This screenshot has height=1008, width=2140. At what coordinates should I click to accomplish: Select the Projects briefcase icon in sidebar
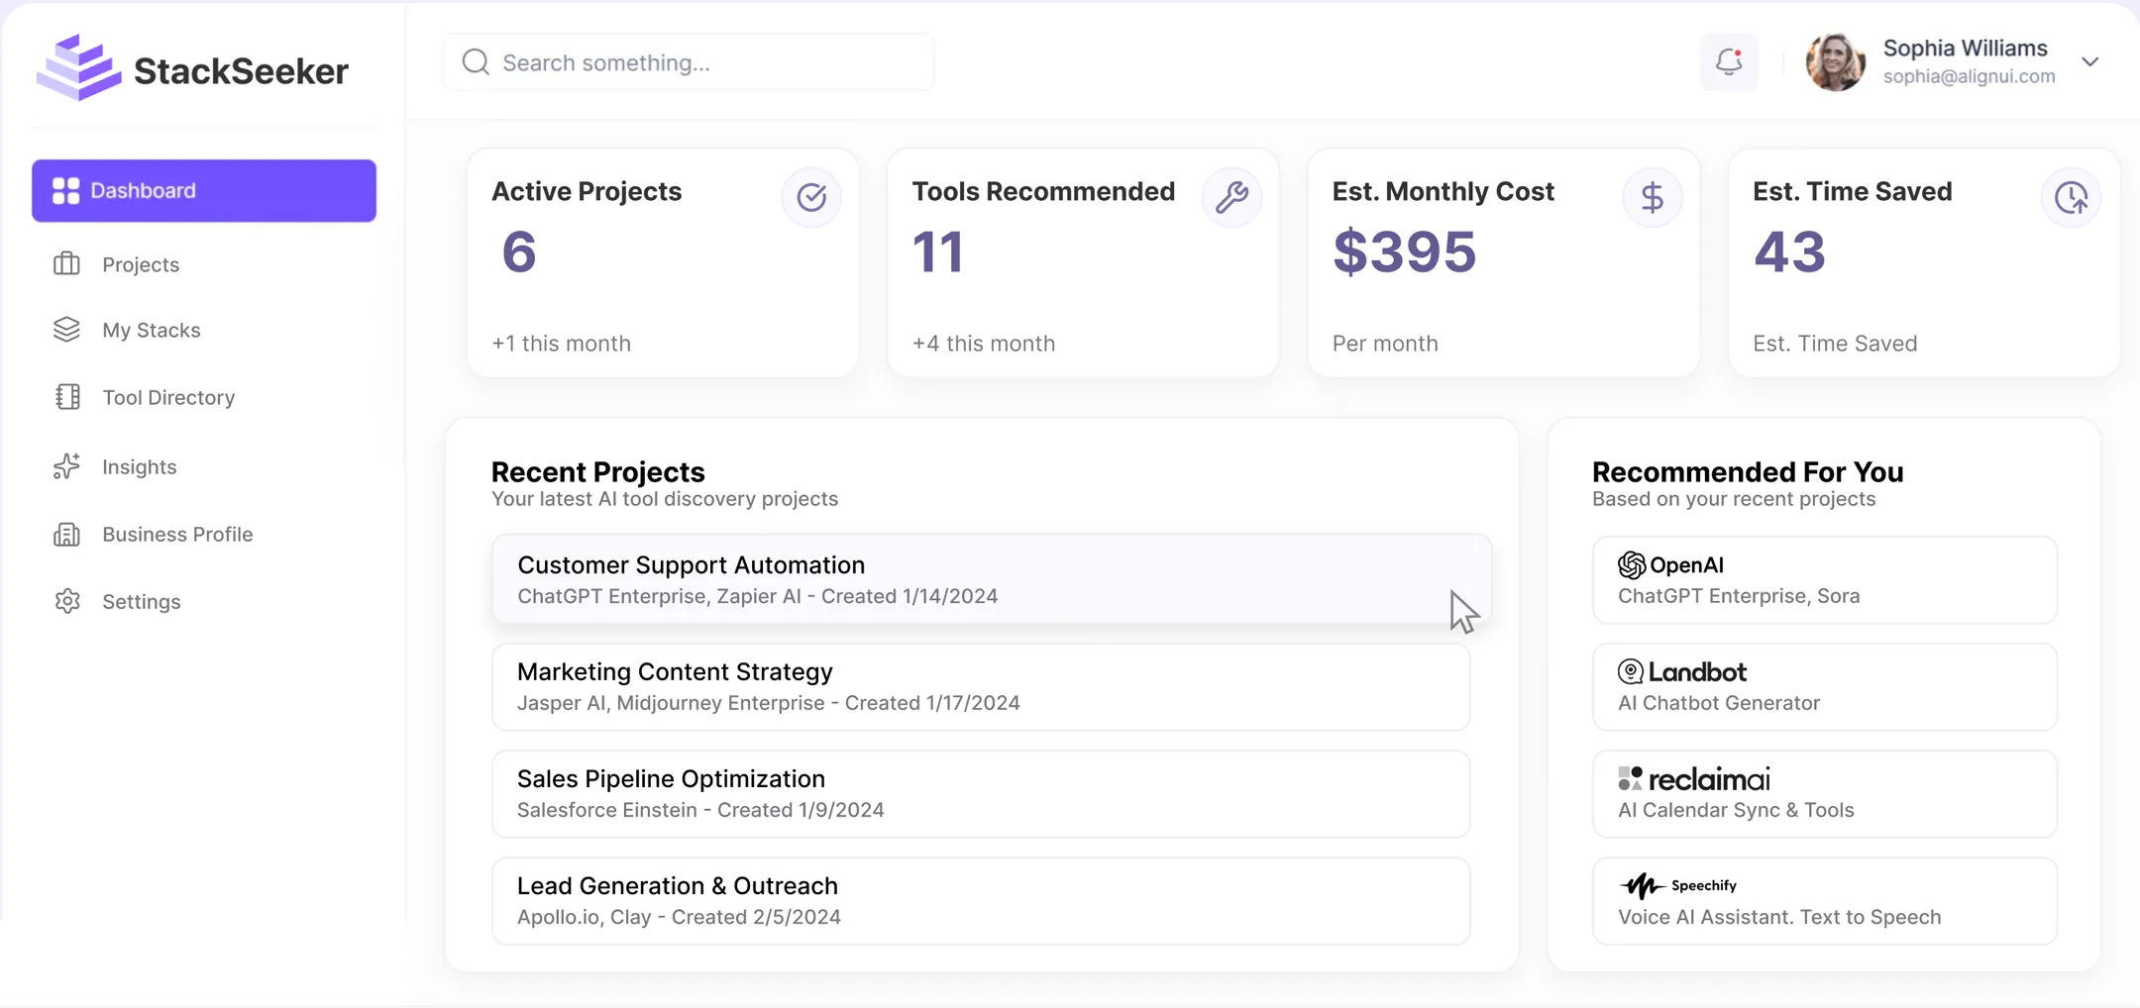[x=66, y=264]
